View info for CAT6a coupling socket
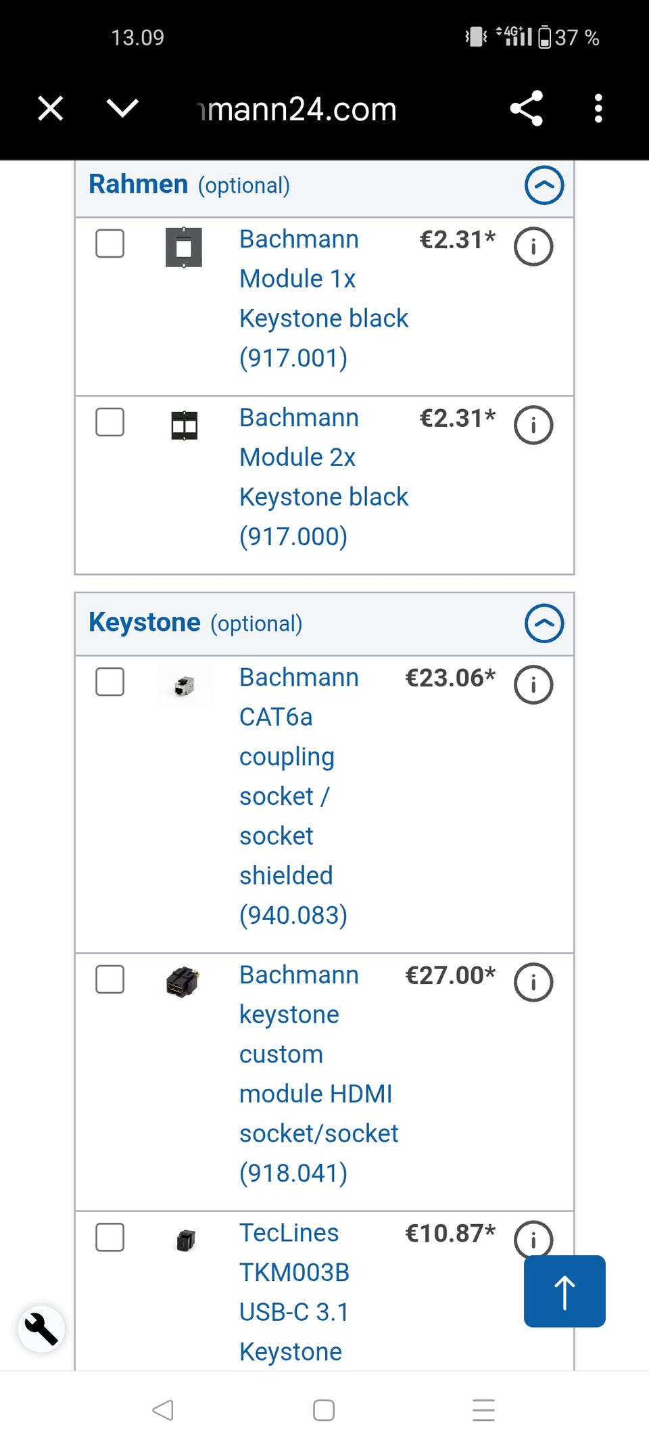This screenshot has width=649, height=1450. pos(533,685)
